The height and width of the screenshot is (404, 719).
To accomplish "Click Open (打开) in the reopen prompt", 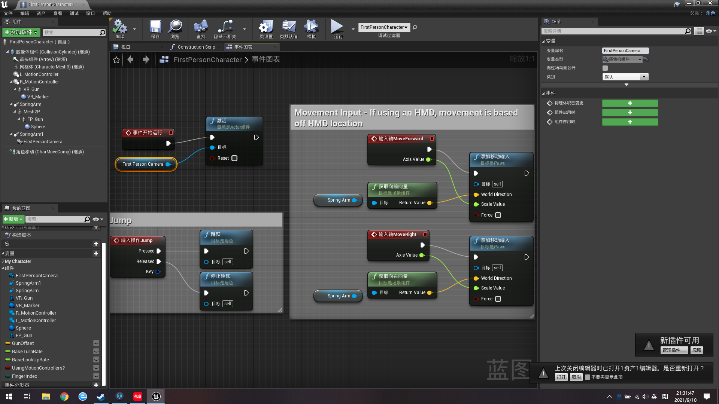I will 561,377.
